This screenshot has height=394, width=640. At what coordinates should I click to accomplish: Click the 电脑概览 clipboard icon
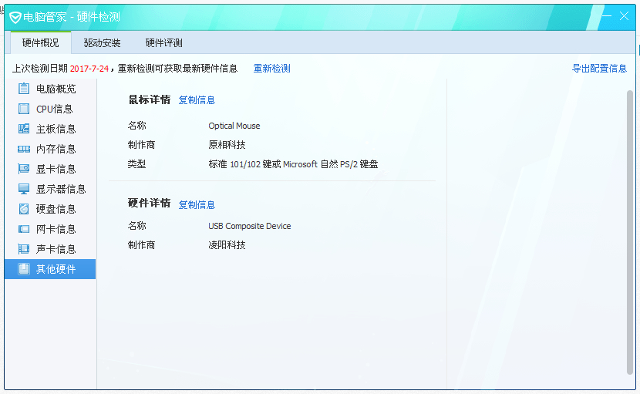pos(24,88)
